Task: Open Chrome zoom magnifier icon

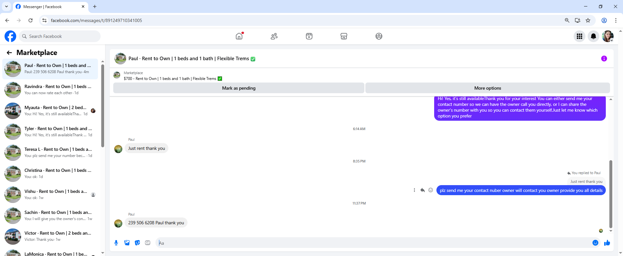Action: [567, 20]
